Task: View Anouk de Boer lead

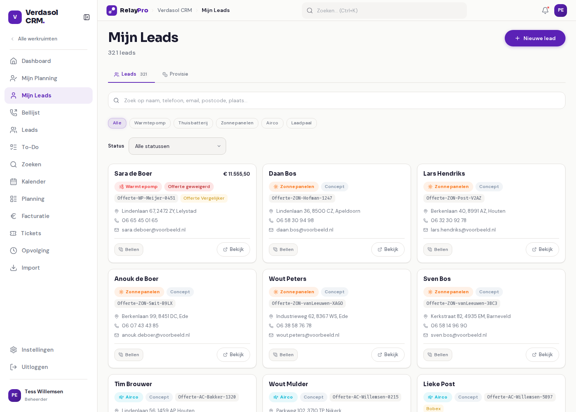Action: (233, 355)
